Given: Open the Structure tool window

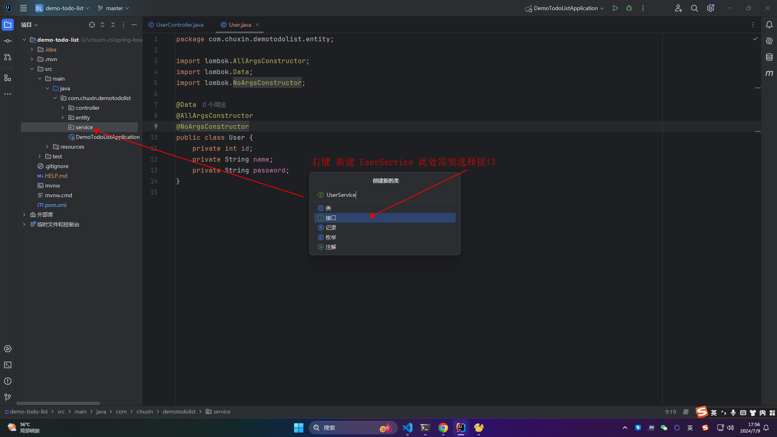Looking at the screenshot, I should pos(8,77).
